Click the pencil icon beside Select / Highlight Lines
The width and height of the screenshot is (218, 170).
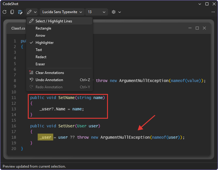(x=31, y=21)
